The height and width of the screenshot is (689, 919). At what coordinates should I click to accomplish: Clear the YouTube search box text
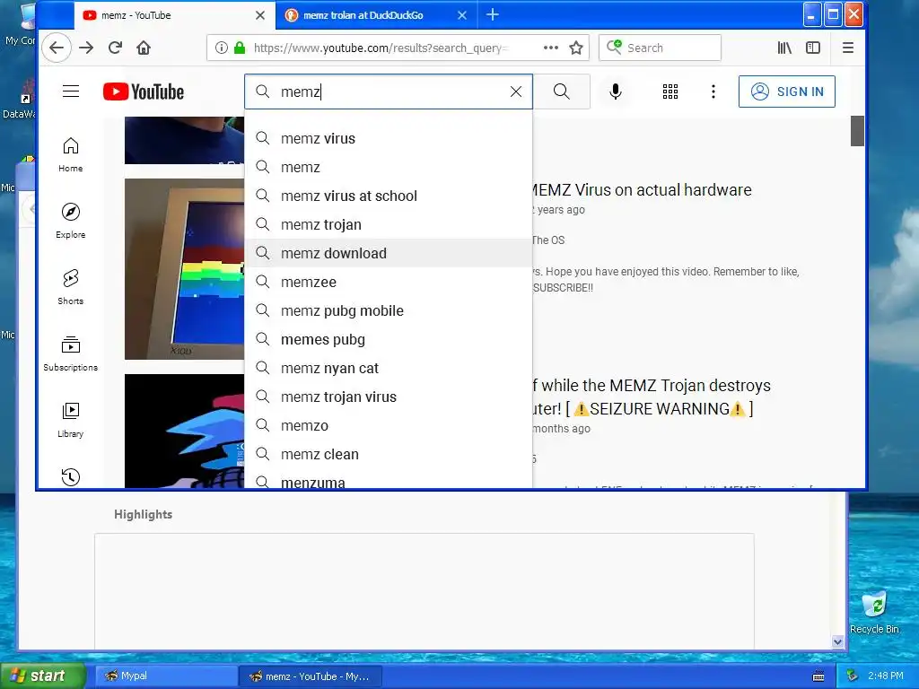(x=516, y=92)
